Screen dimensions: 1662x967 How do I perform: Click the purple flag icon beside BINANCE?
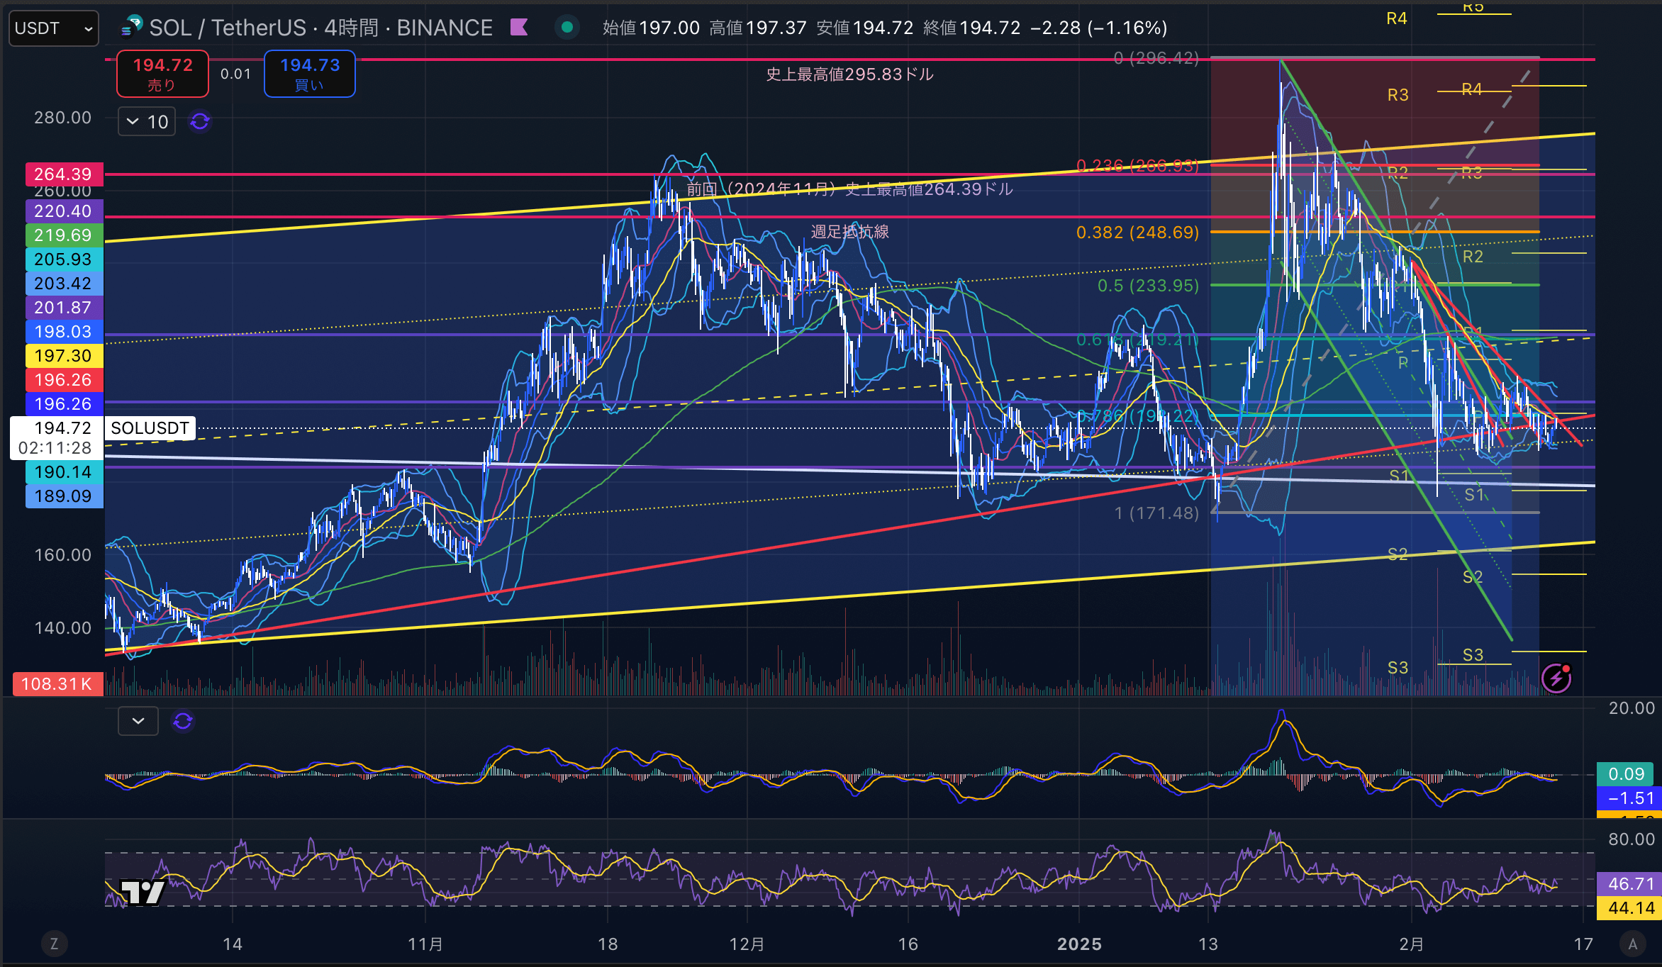(x=519, y=28)
